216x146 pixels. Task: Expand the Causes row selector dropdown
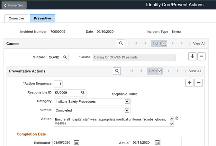[164, 43]
